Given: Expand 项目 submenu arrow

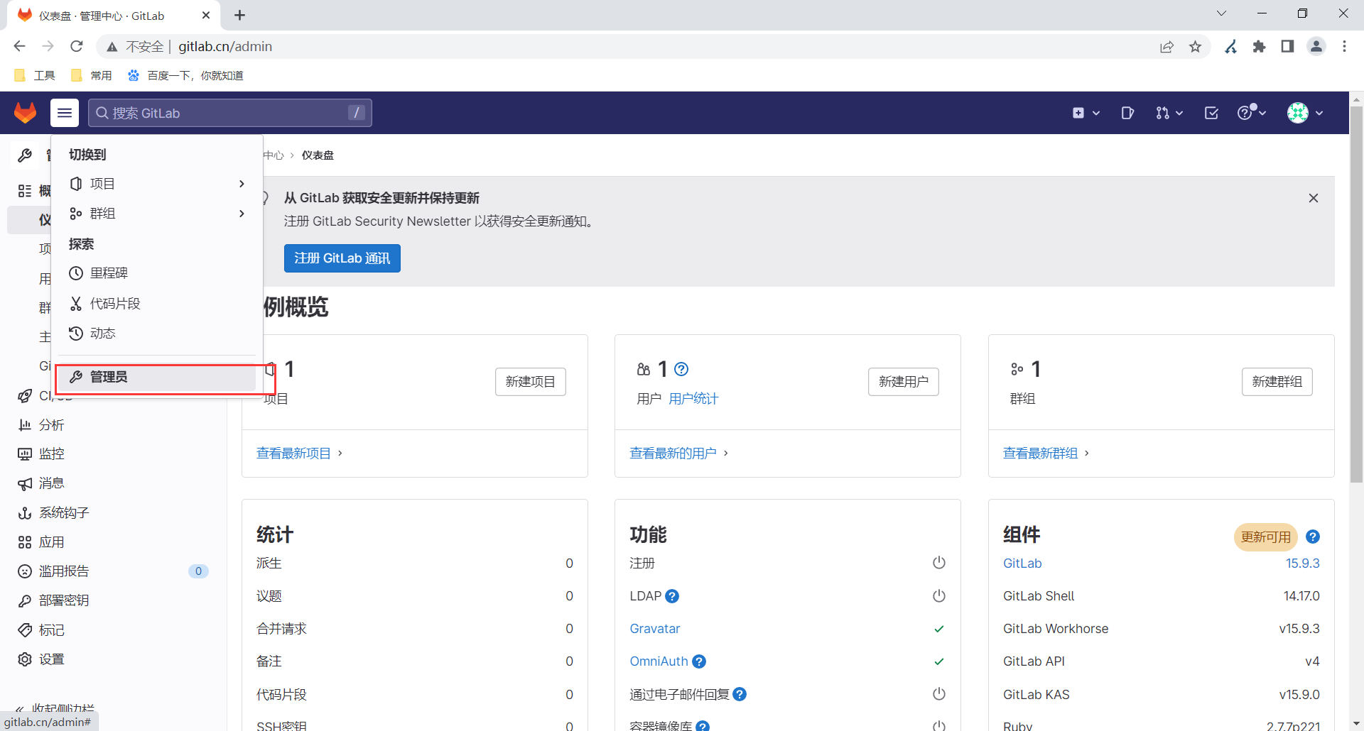Looking at the screenshot, I should [242, 184].
